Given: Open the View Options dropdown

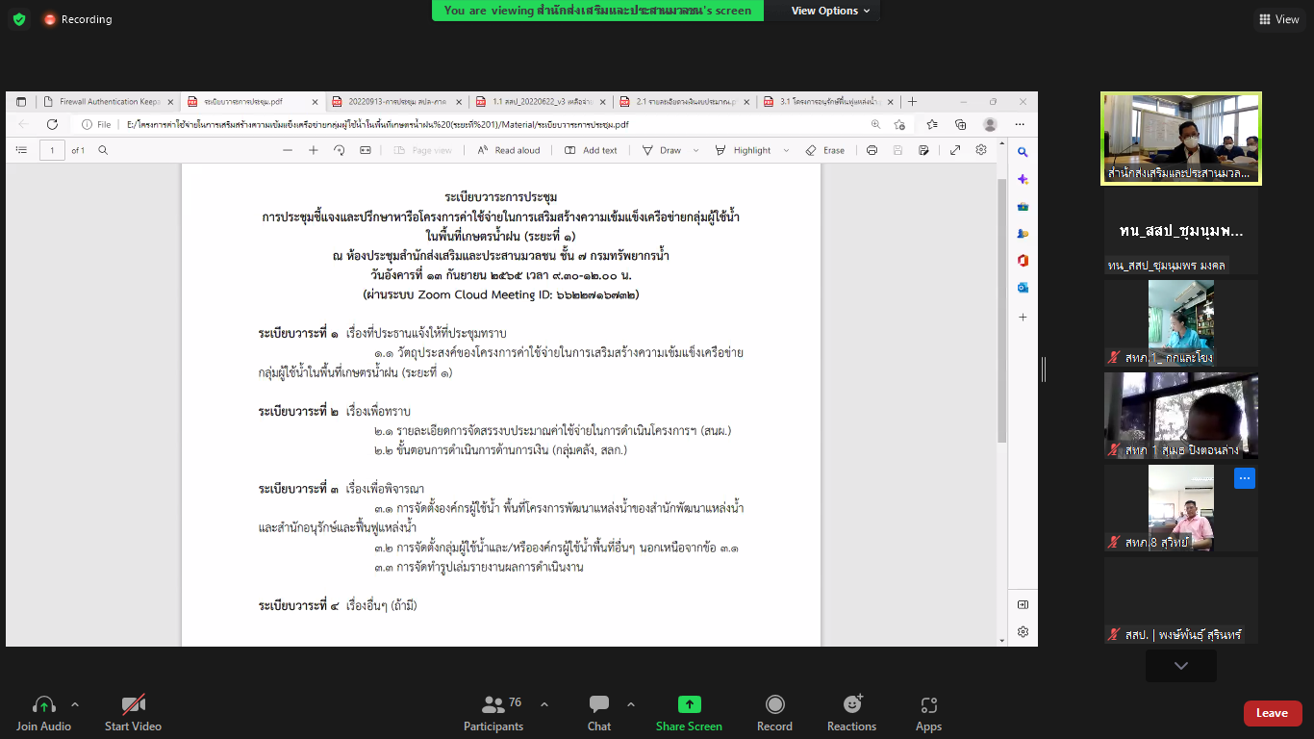Looking at the screenshot, I should click(830, 11).
